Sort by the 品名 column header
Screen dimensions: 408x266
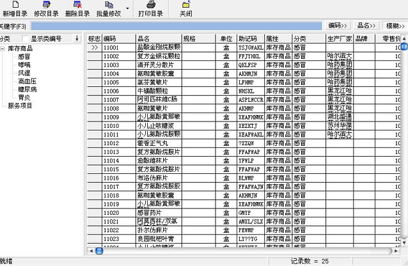coord(159,39)
